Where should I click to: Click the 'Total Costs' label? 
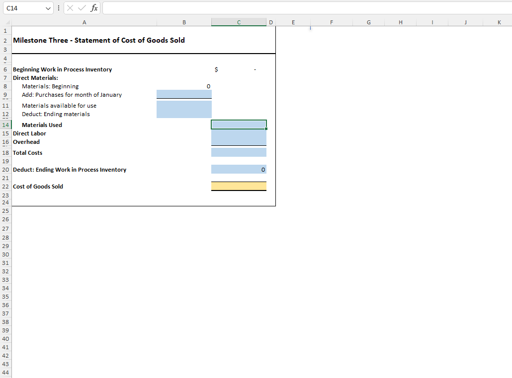27,153
